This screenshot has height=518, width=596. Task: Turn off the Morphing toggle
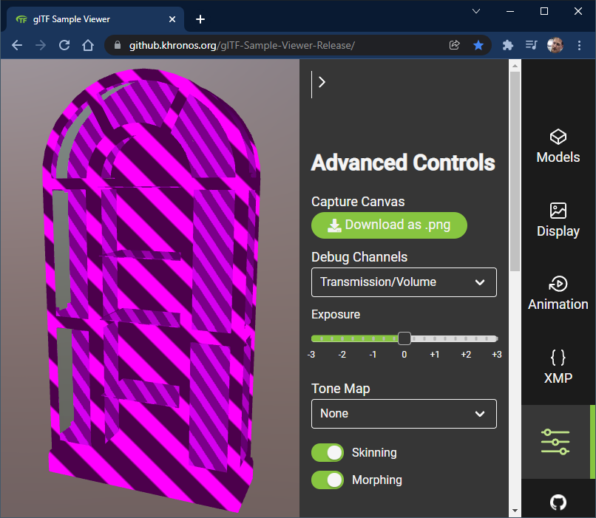(327, 480)
